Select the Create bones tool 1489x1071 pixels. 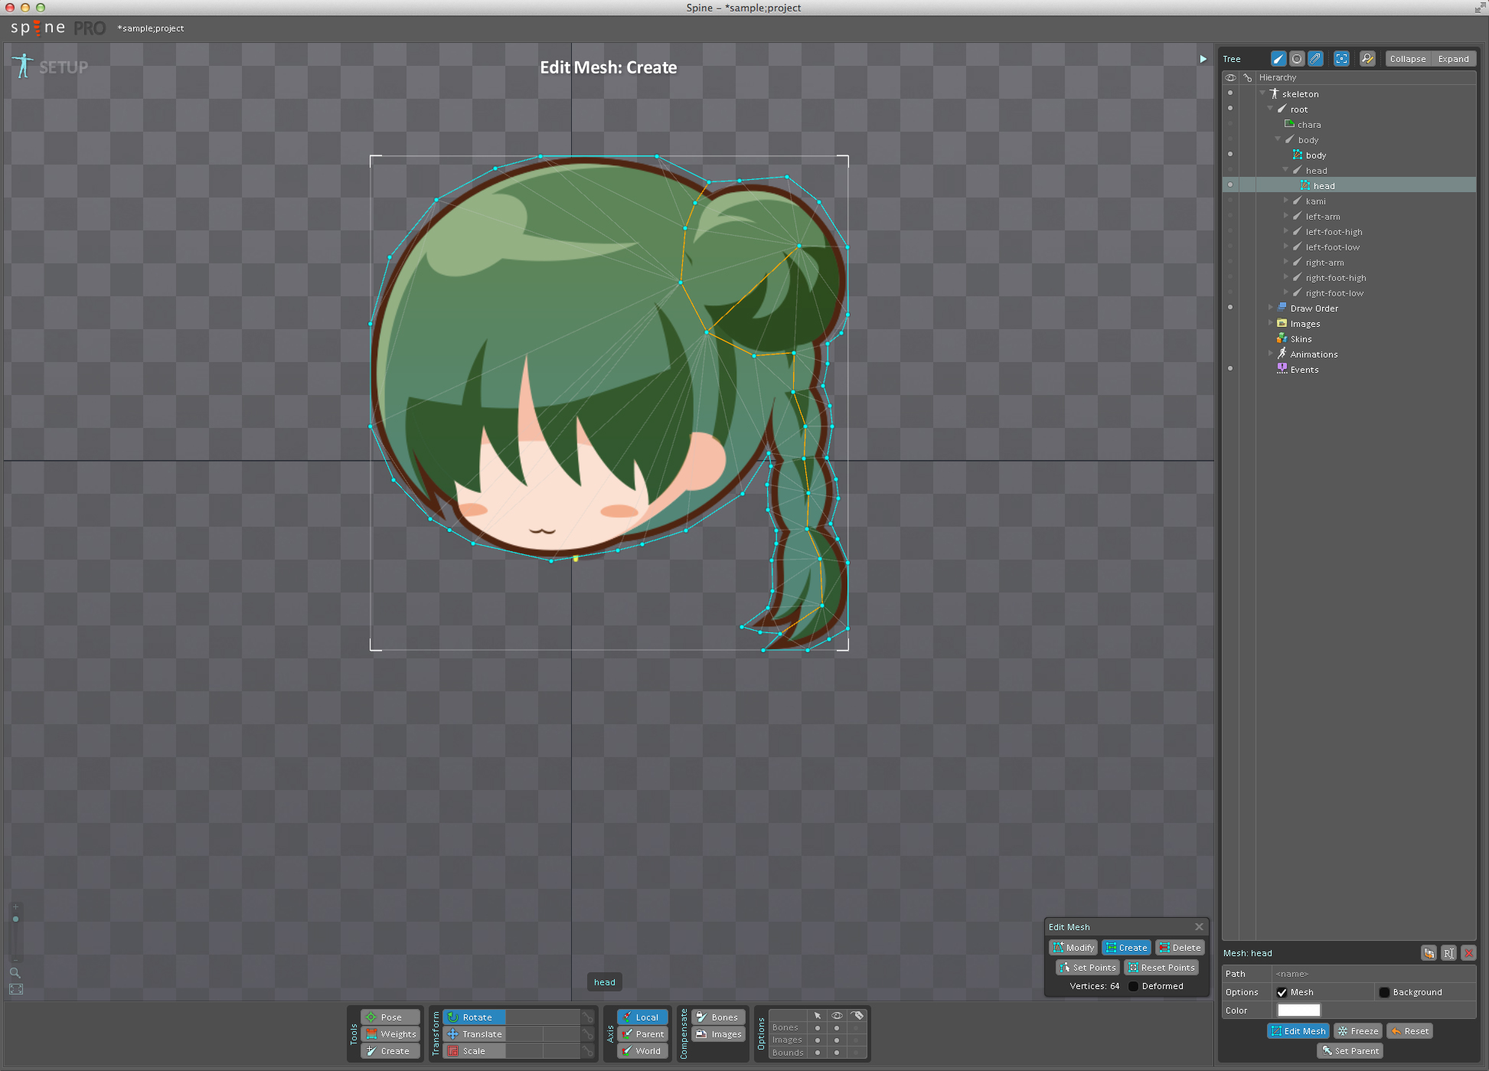tap(390, 1051)
